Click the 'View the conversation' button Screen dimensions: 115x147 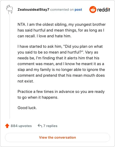57,137
